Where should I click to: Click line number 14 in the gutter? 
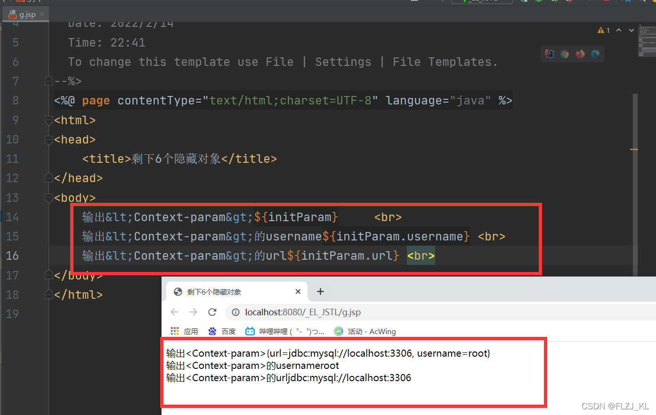pyautogui.click(x=12, y=217)
